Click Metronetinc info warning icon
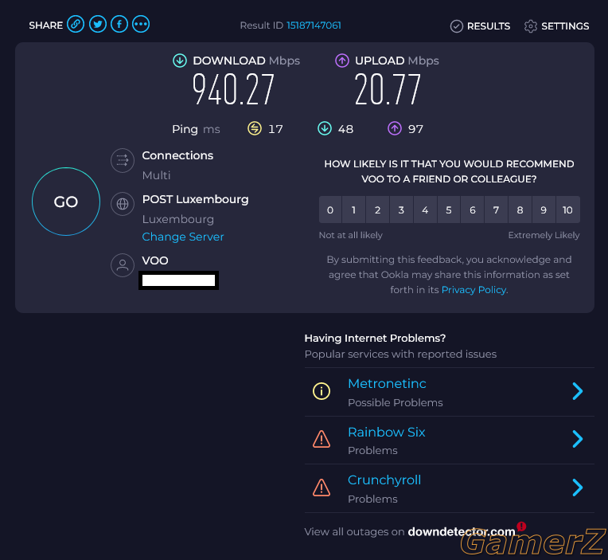Screen dimensions: 608x560 322,391
